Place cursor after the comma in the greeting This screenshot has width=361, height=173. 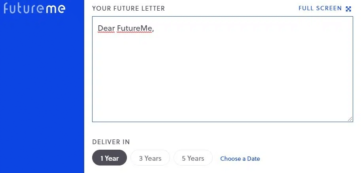coord(154,28)
